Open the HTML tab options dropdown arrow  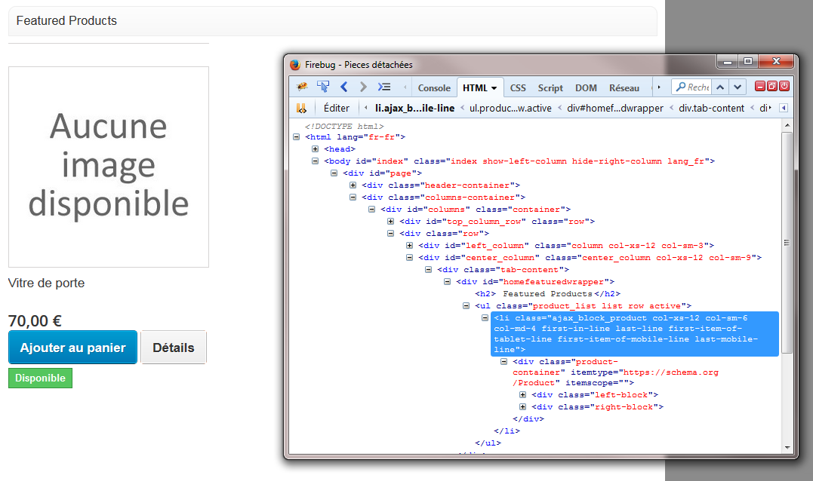click(494, 88)
